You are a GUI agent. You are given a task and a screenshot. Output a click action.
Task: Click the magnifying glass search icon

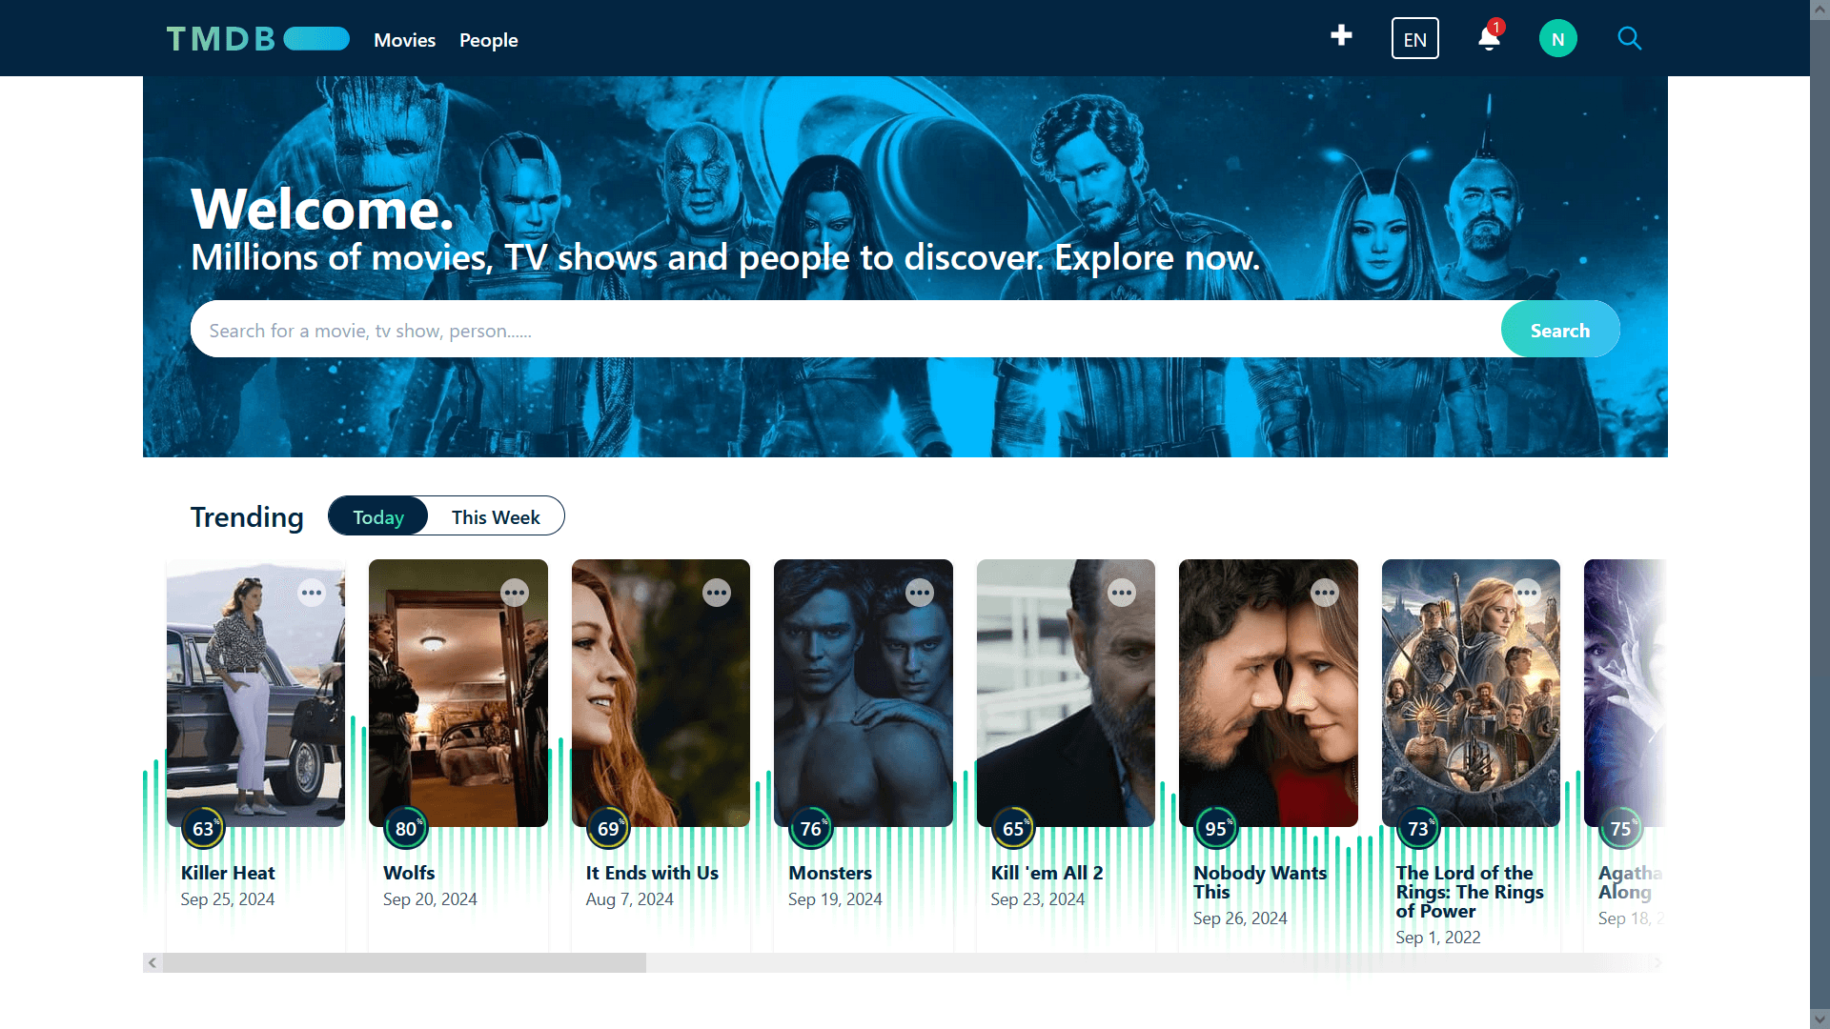coord(1629,39)
